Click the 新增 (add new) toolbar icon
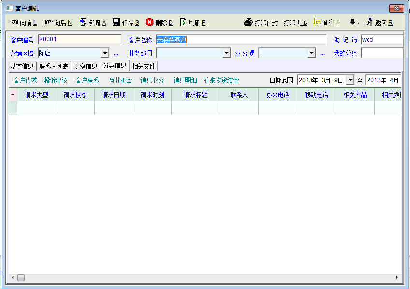This screenshot has width=410, height=289. tap(83, 22)
